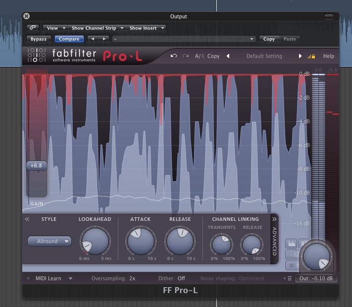Click the output level knob
The image size is (352, 307).
[316, 256]
